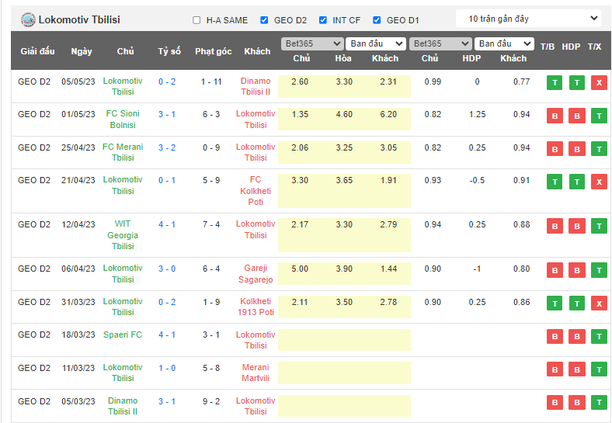The image size is (612, 423).
Task: Click green T badge in 05/03/23 row
Action: (599, 402)
